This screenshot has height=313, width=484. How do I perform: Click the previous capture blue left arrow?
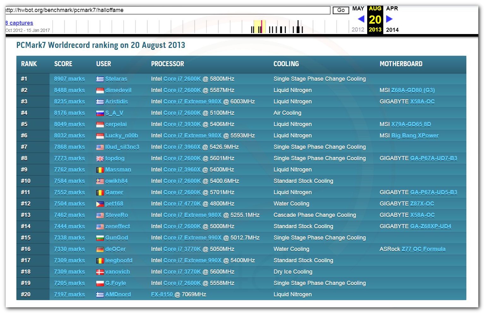(x=361, y=19)
